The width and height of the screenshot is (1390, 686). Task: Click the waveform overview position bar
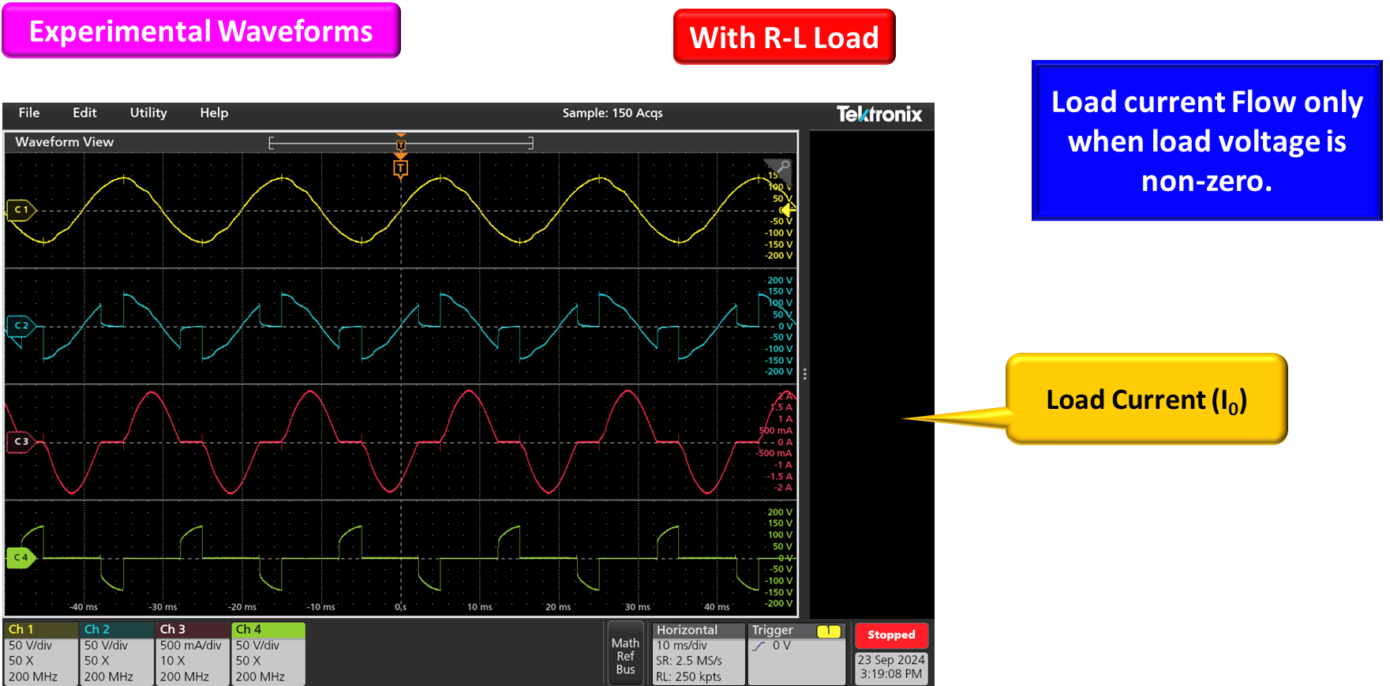(401, 143)
